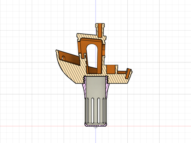Select the small angled orange tab at the far right

click(x=128, y=73)
